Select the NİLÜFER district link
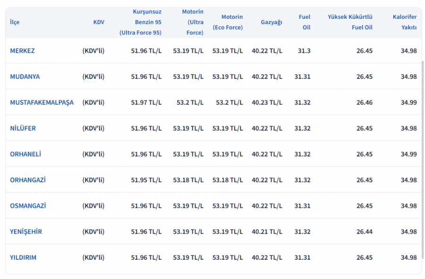425x279 pixels. (x=23, y=129)
